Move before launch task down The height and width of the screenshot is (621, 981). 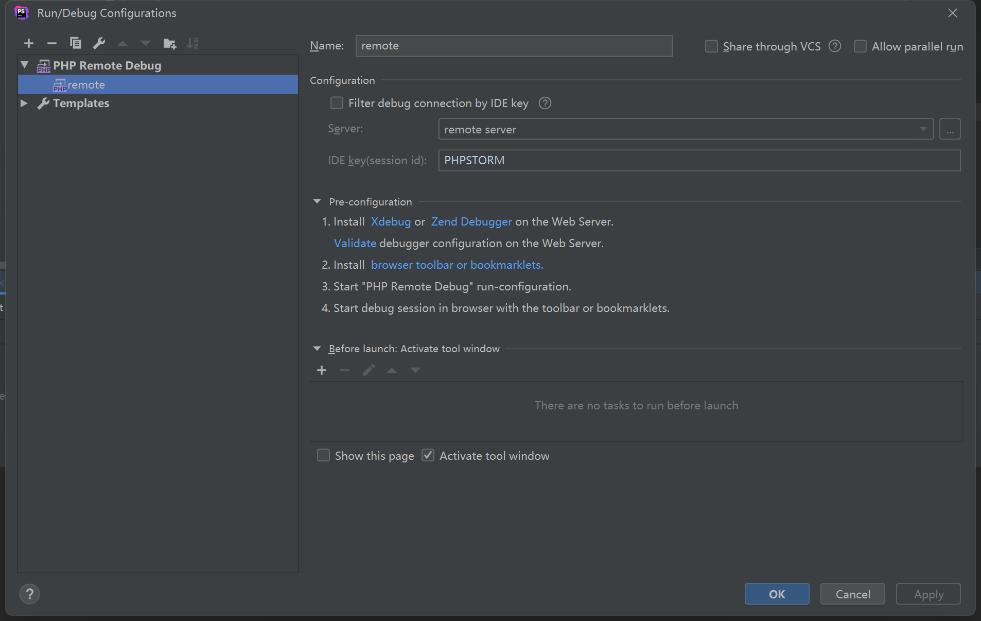(415, 370)
